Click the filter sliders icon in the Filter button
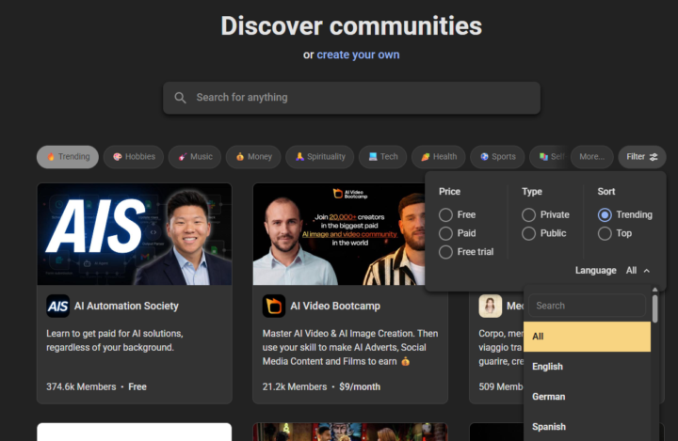The image size is (678, 441). click(x=654, y=157)
